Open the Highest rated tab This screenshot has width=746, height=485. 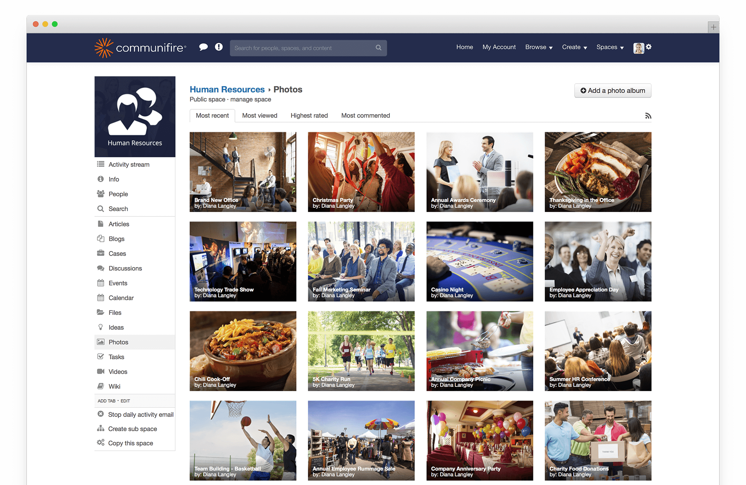tap(309, 115)
